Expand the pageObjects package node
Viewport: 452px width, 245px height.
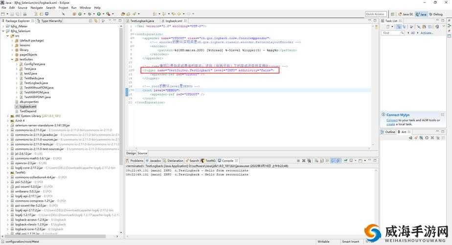click(x=12, y=54)
